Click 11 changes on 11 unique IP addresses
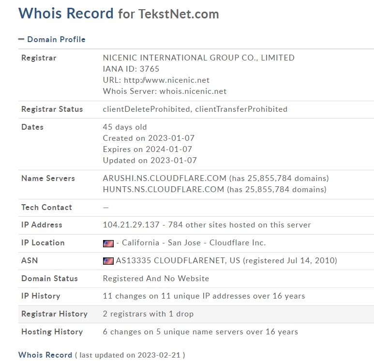 [x=204, y=296]
